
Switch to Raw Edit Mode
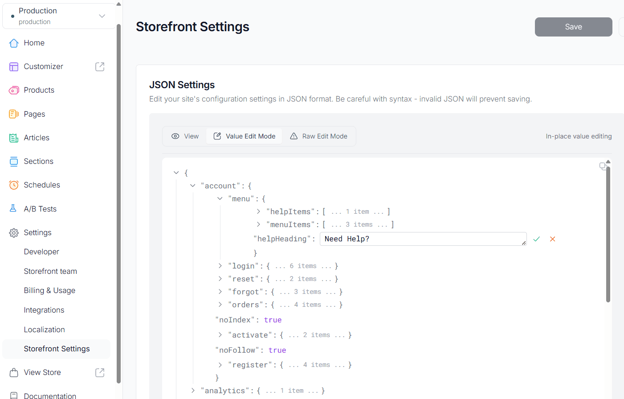click(x=318, y=136)
